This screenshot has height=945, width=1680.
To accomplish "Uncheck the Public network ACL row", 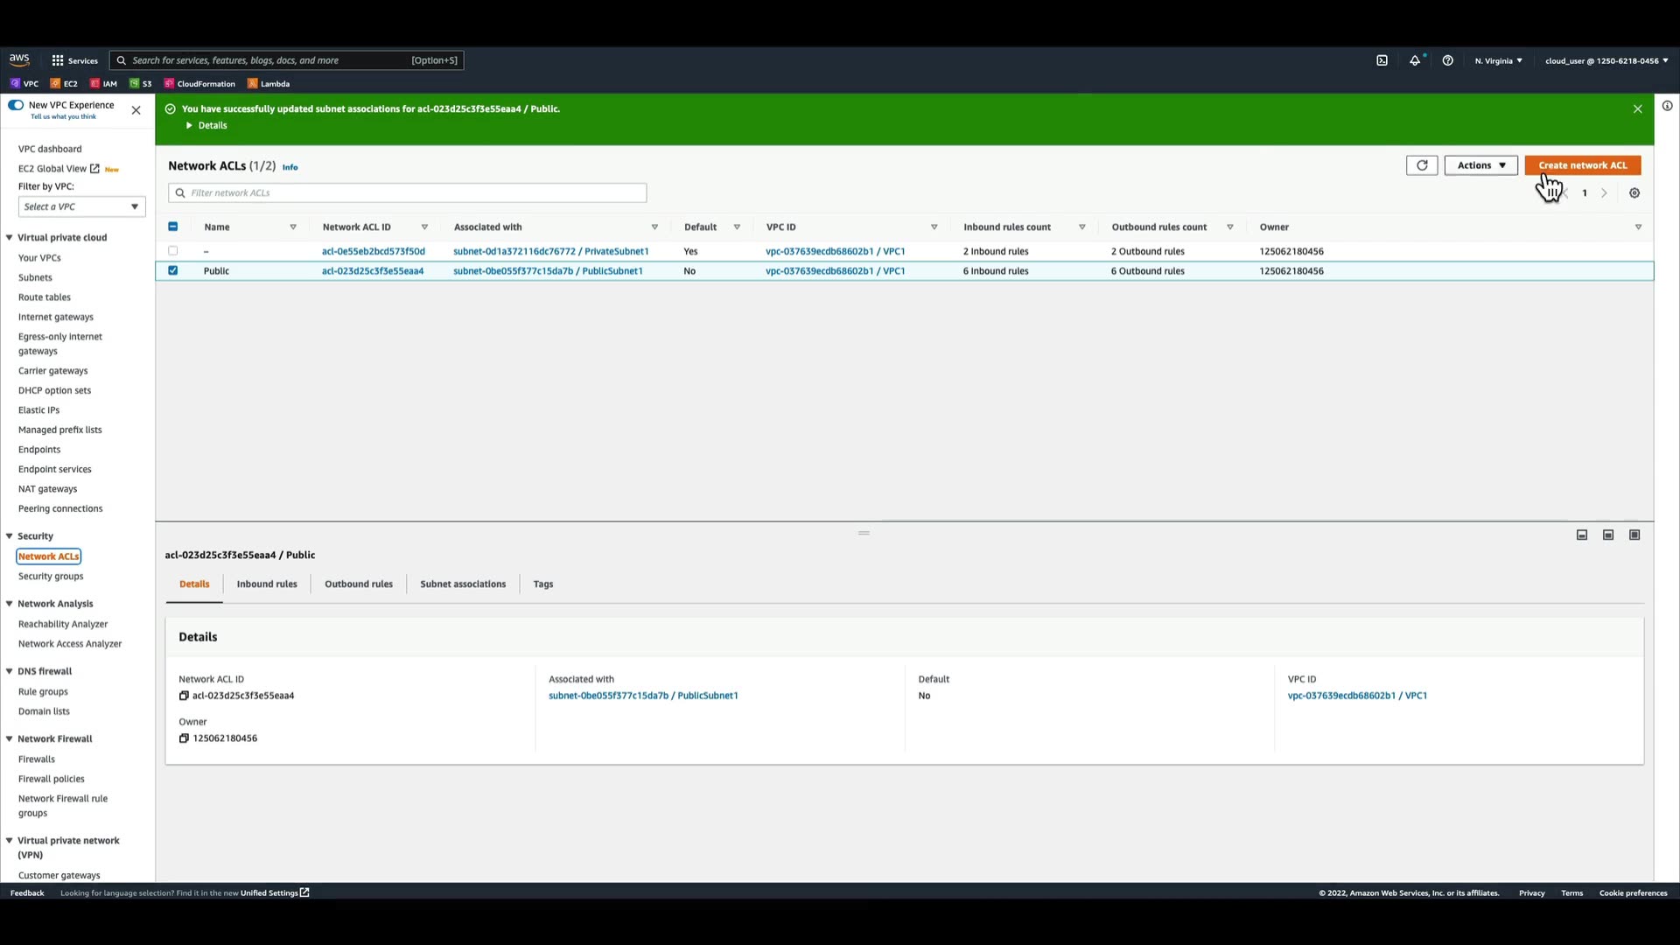I will point(172,270).
